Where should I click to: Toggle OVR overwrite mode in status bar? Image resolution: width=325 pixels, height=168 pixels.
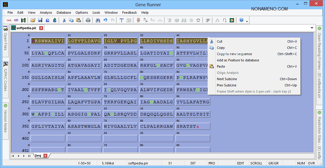(311, 163)
